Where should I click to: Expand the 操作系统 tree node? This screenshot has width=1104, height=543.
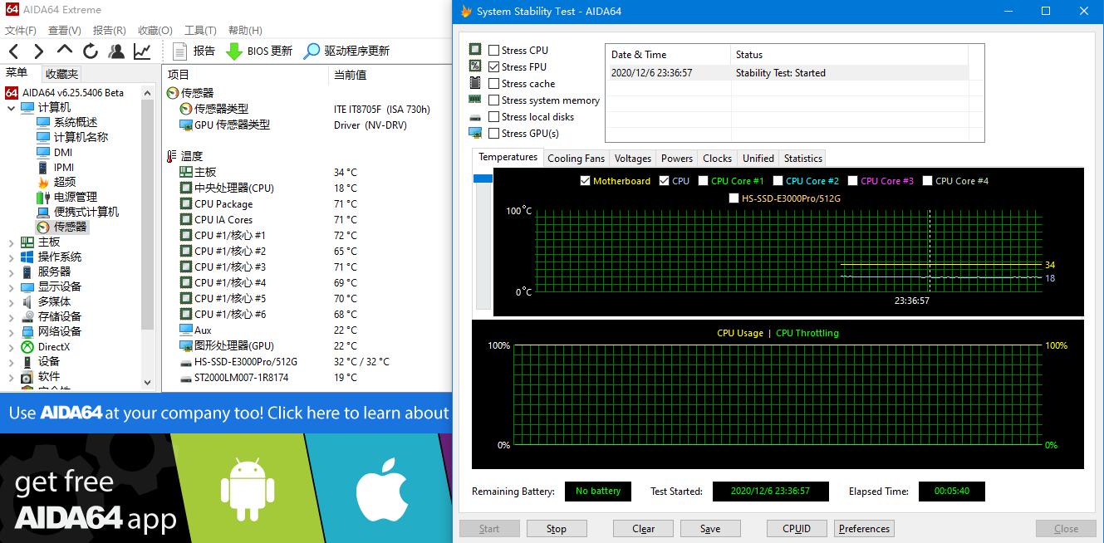11,257
